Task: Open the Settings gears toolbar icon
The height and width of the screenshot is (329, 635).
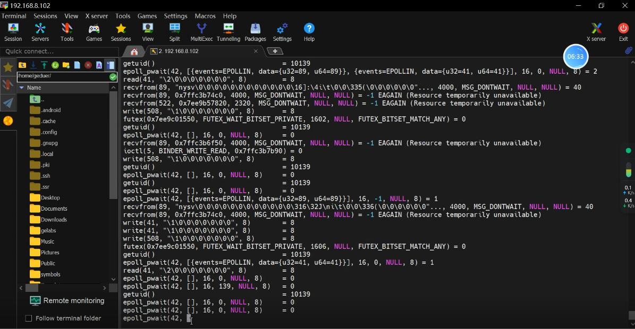Action: (x=282, y=32)
